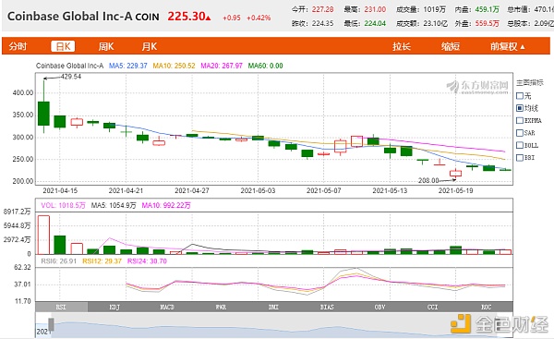Click the RSI24: 30.70 label
The image size is (554, 339).
tap(147, 261)
